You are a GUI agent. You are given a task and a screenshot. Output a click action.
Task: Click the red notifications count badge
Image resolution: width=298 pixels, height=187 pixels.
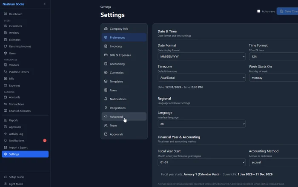[45, 141]
